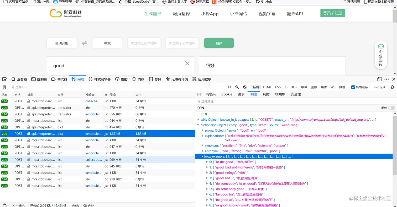This screenshot has height=207, width=397.
Task: Select the POST dict request row
Action: (97, 133)
